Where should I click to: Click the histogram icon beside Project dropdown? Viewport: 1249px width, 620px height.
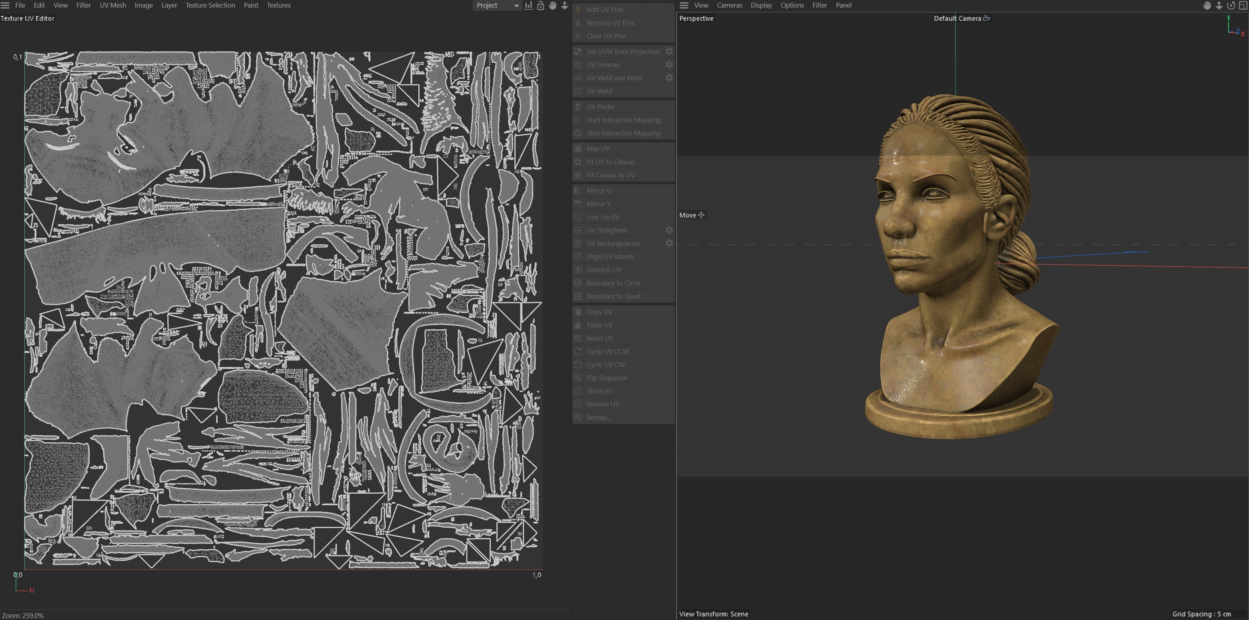tap(528, 5)
